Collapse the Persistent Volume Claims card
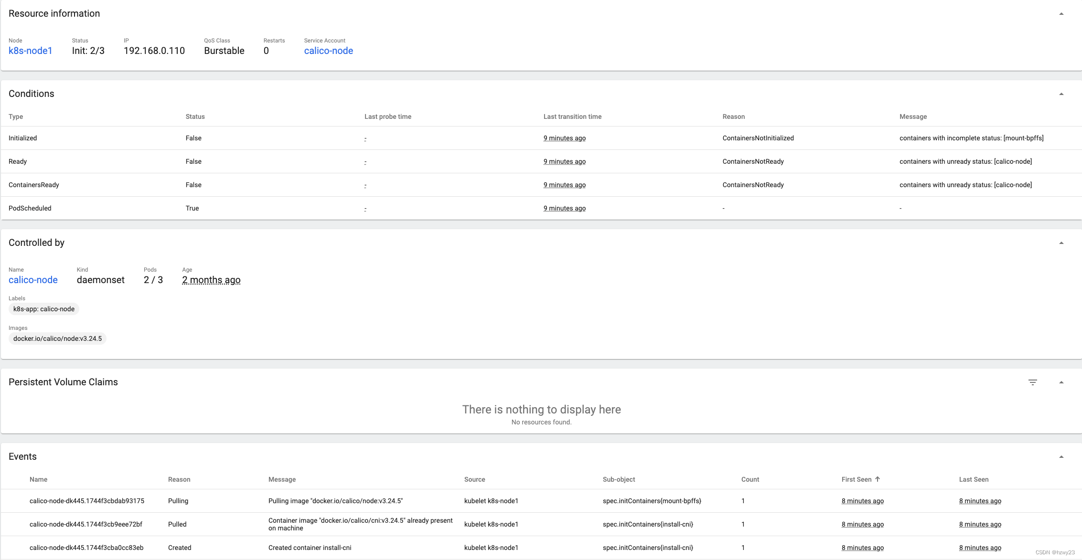The width and height of the screenshot is (1082, 560). 1061,382
